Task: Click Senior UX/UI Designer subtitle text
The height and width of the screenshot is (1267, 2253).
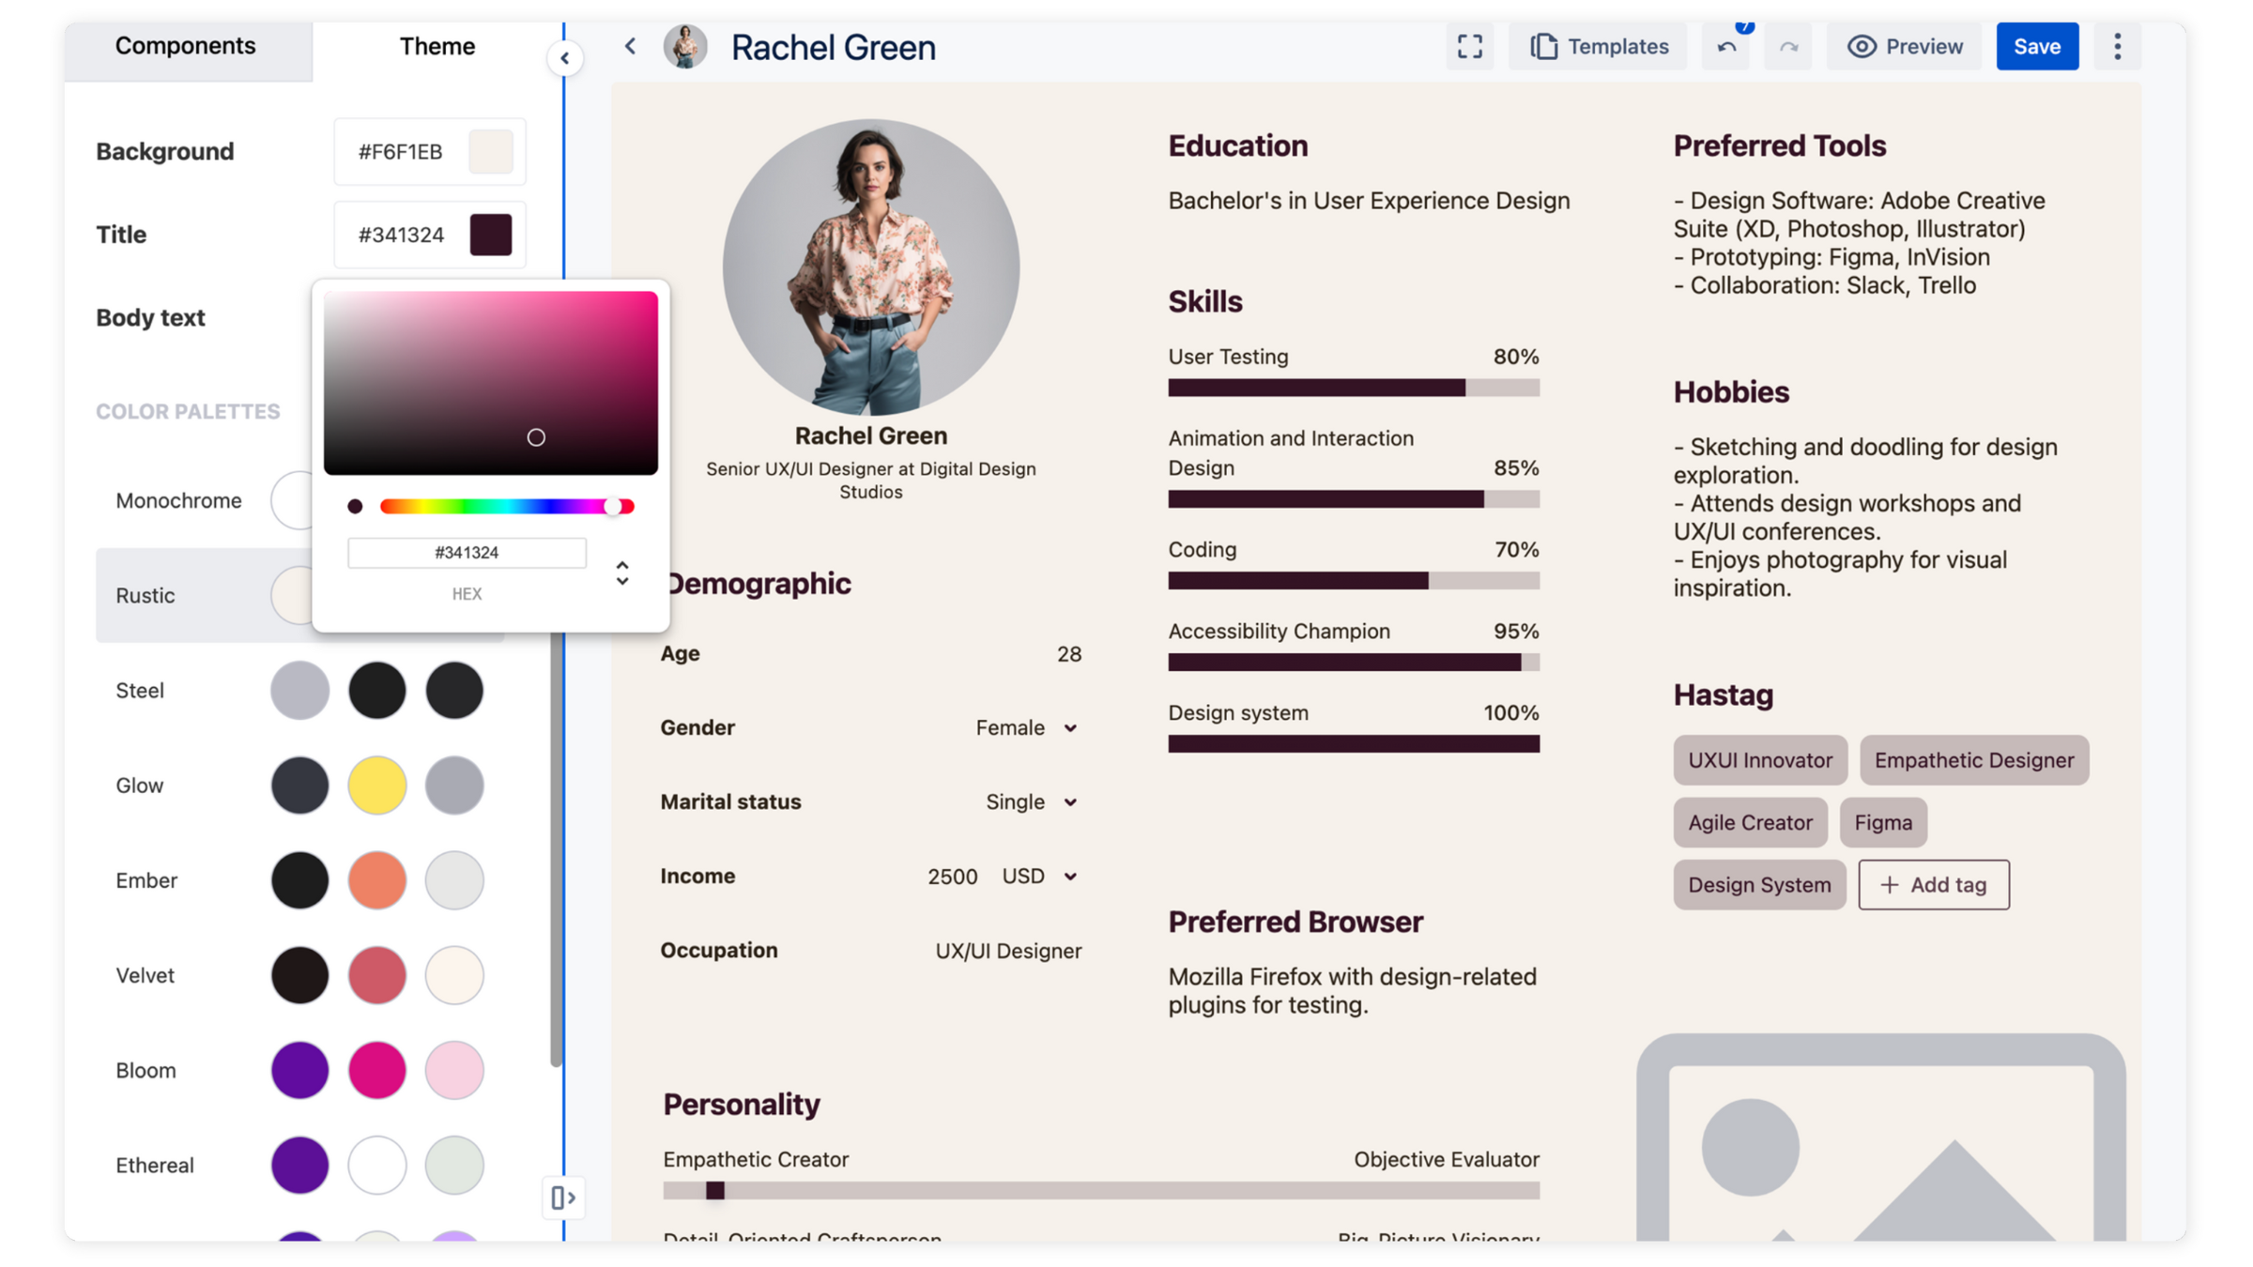Action: click(x=870, y=480)
